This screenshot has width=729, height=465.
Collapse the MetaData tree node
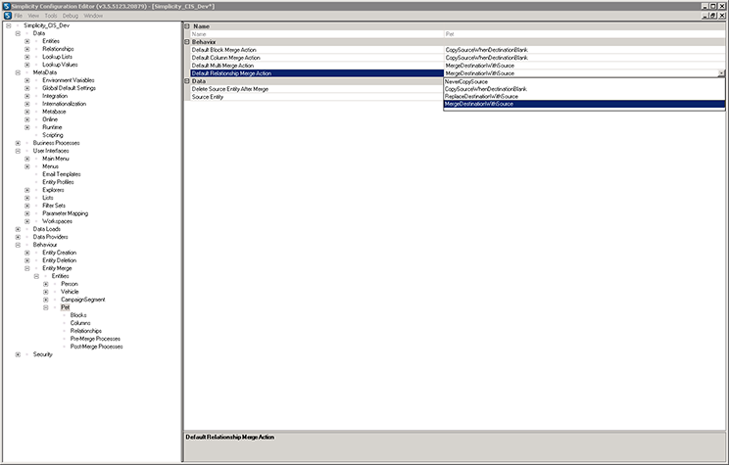(x=18, y=72)
